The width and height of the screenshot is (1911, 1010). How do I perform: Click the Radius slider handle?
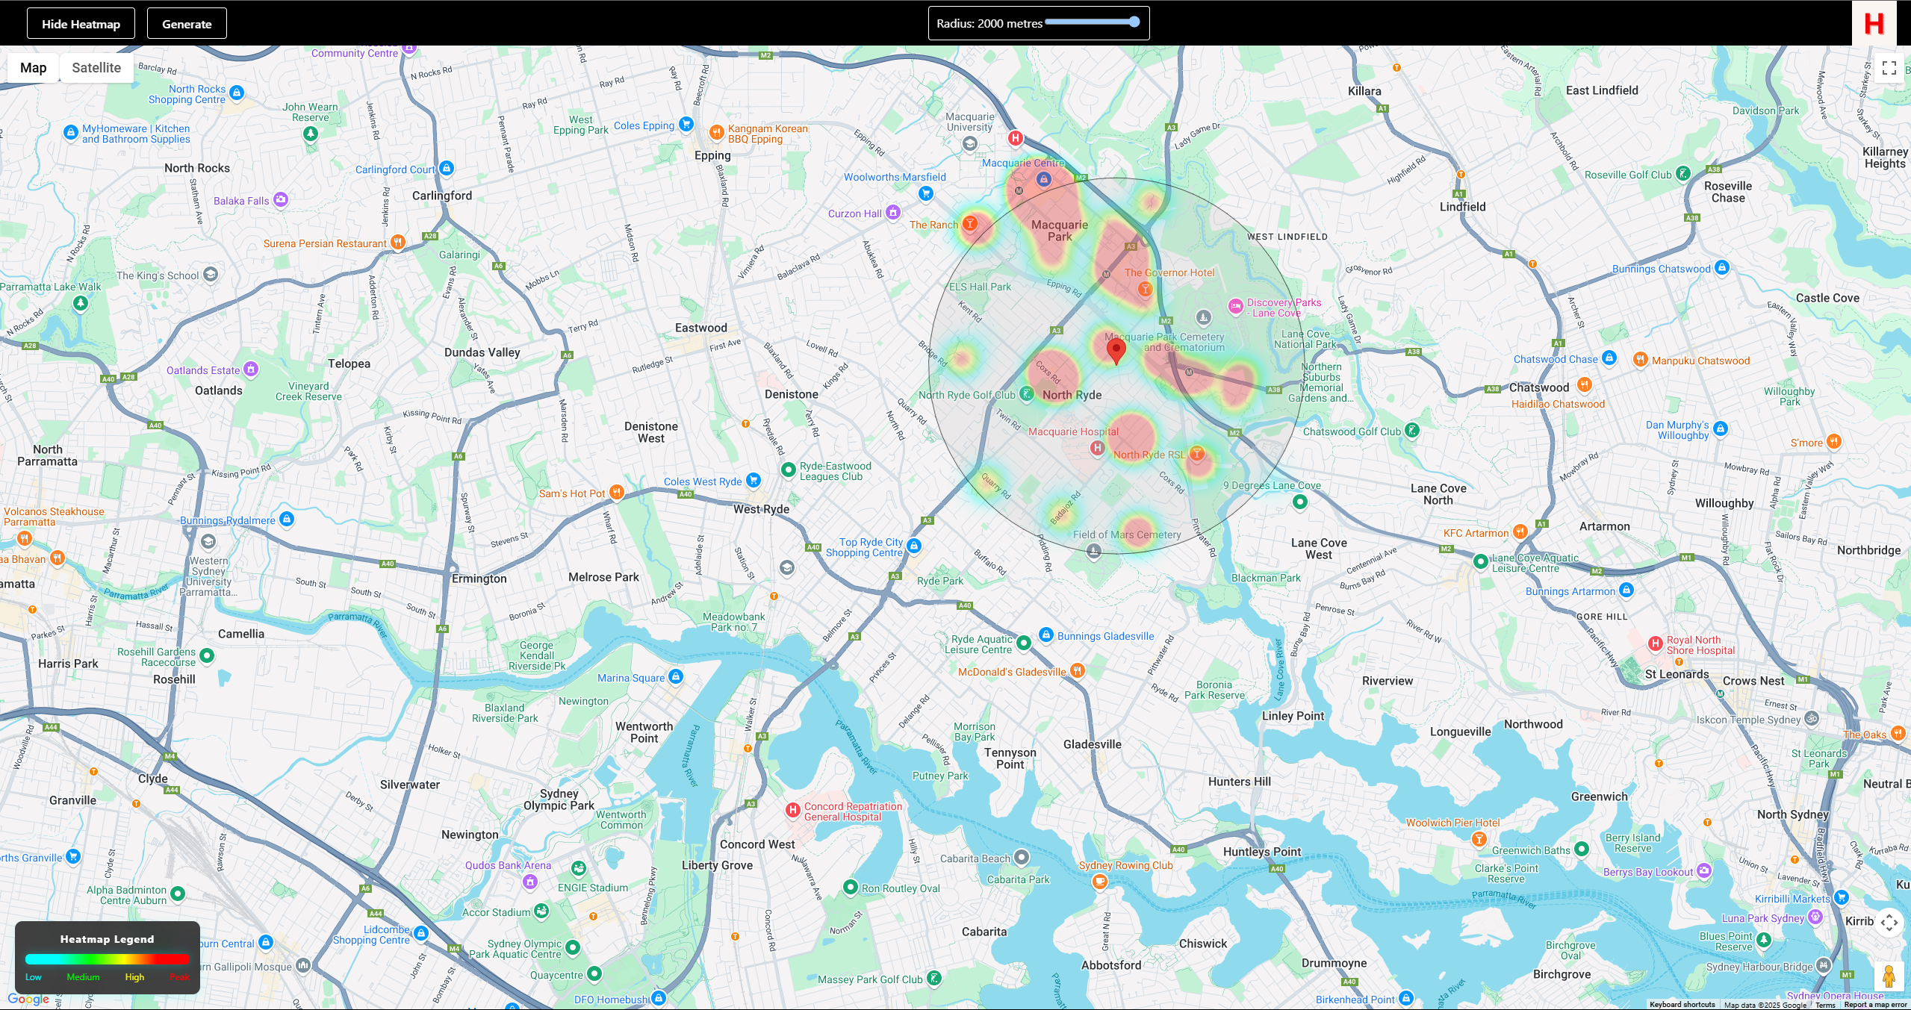click(x=1134, y=22)
